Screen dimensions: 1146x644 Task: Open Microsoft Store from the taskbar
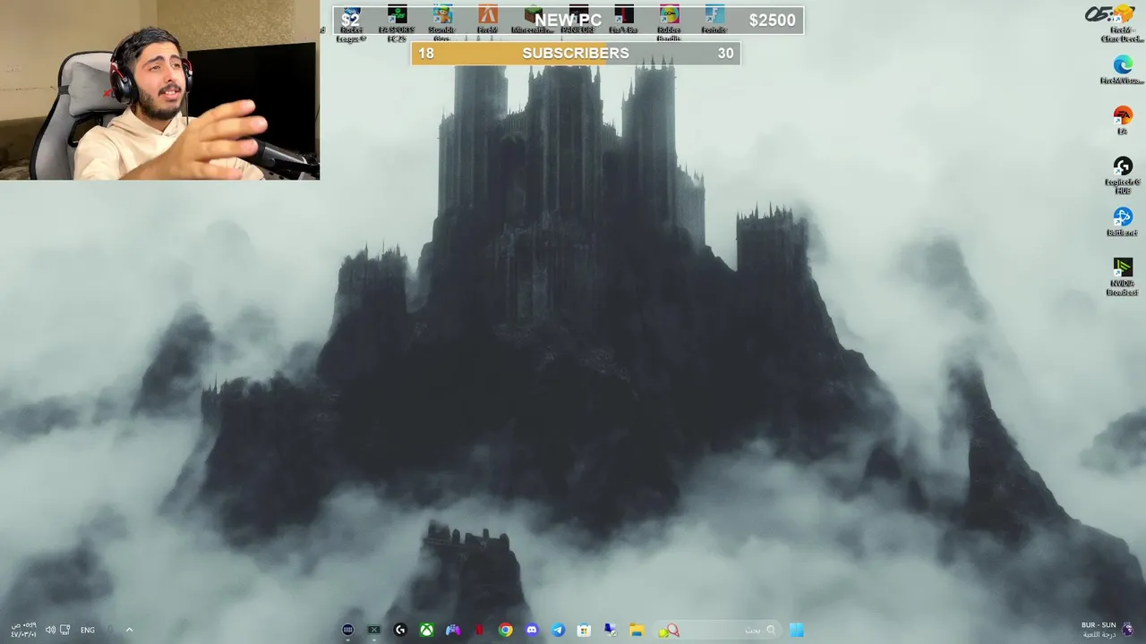584,630
